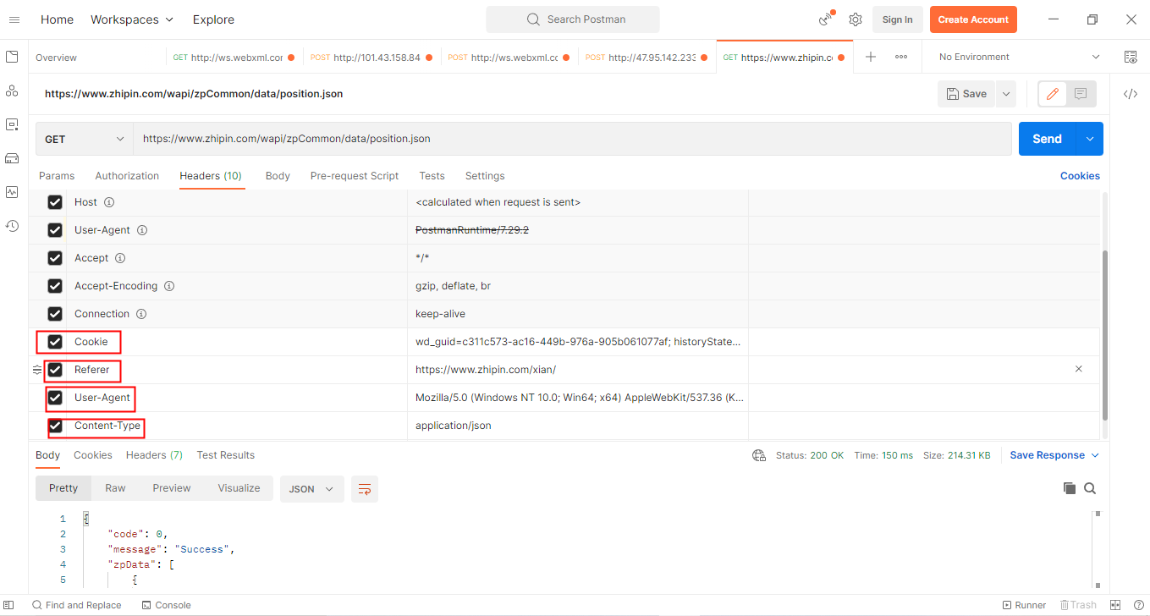Open the satellite capture requests icon
This screenshot has width=1150, height=616.
point(826,19)
